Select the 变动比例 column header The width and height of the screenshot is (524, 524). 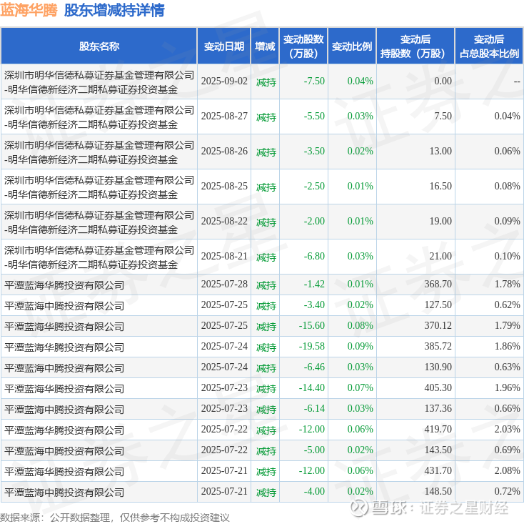(x=352, y=46)
